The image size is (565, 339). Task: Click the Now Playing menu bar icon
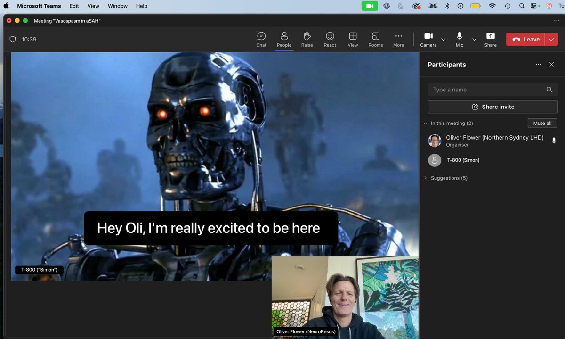click(x=460, y=6)
